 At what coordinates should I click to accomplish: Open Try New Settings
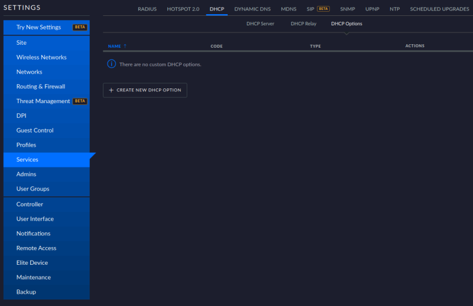[47, 27]
